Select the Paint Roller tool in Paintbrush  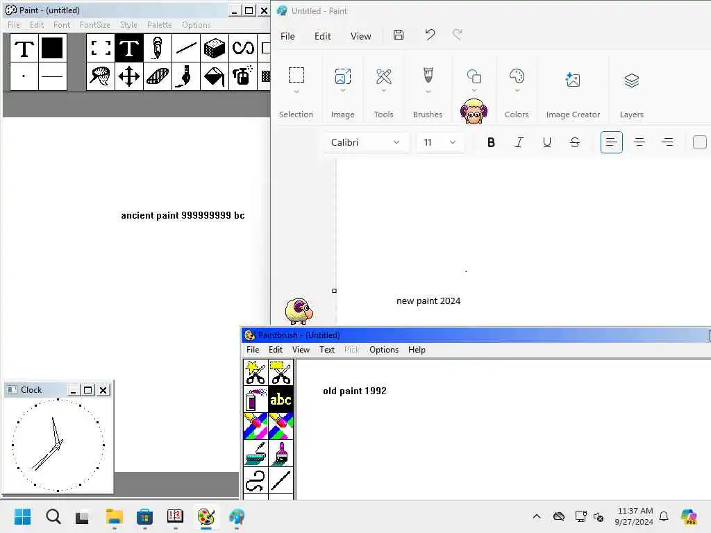[256, 453]
